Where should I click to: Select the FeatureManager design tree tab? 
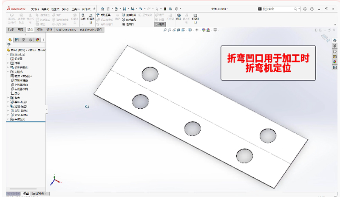pos(10,39)
